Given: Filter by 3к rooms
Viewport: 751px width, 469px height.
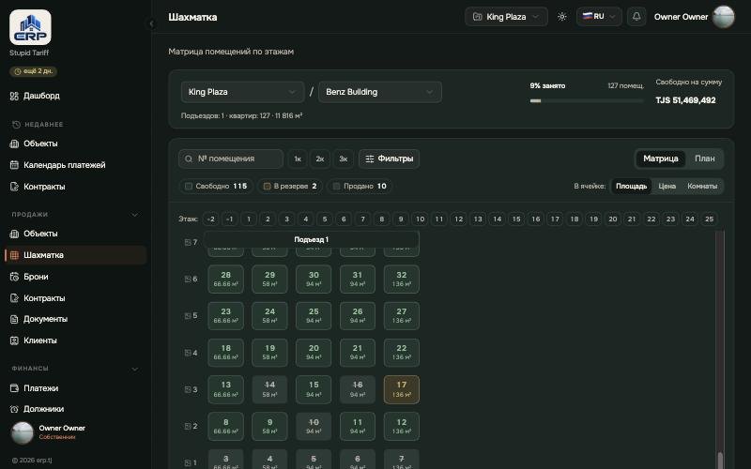Looking at the screenshot, I should (x=343, y=159).
